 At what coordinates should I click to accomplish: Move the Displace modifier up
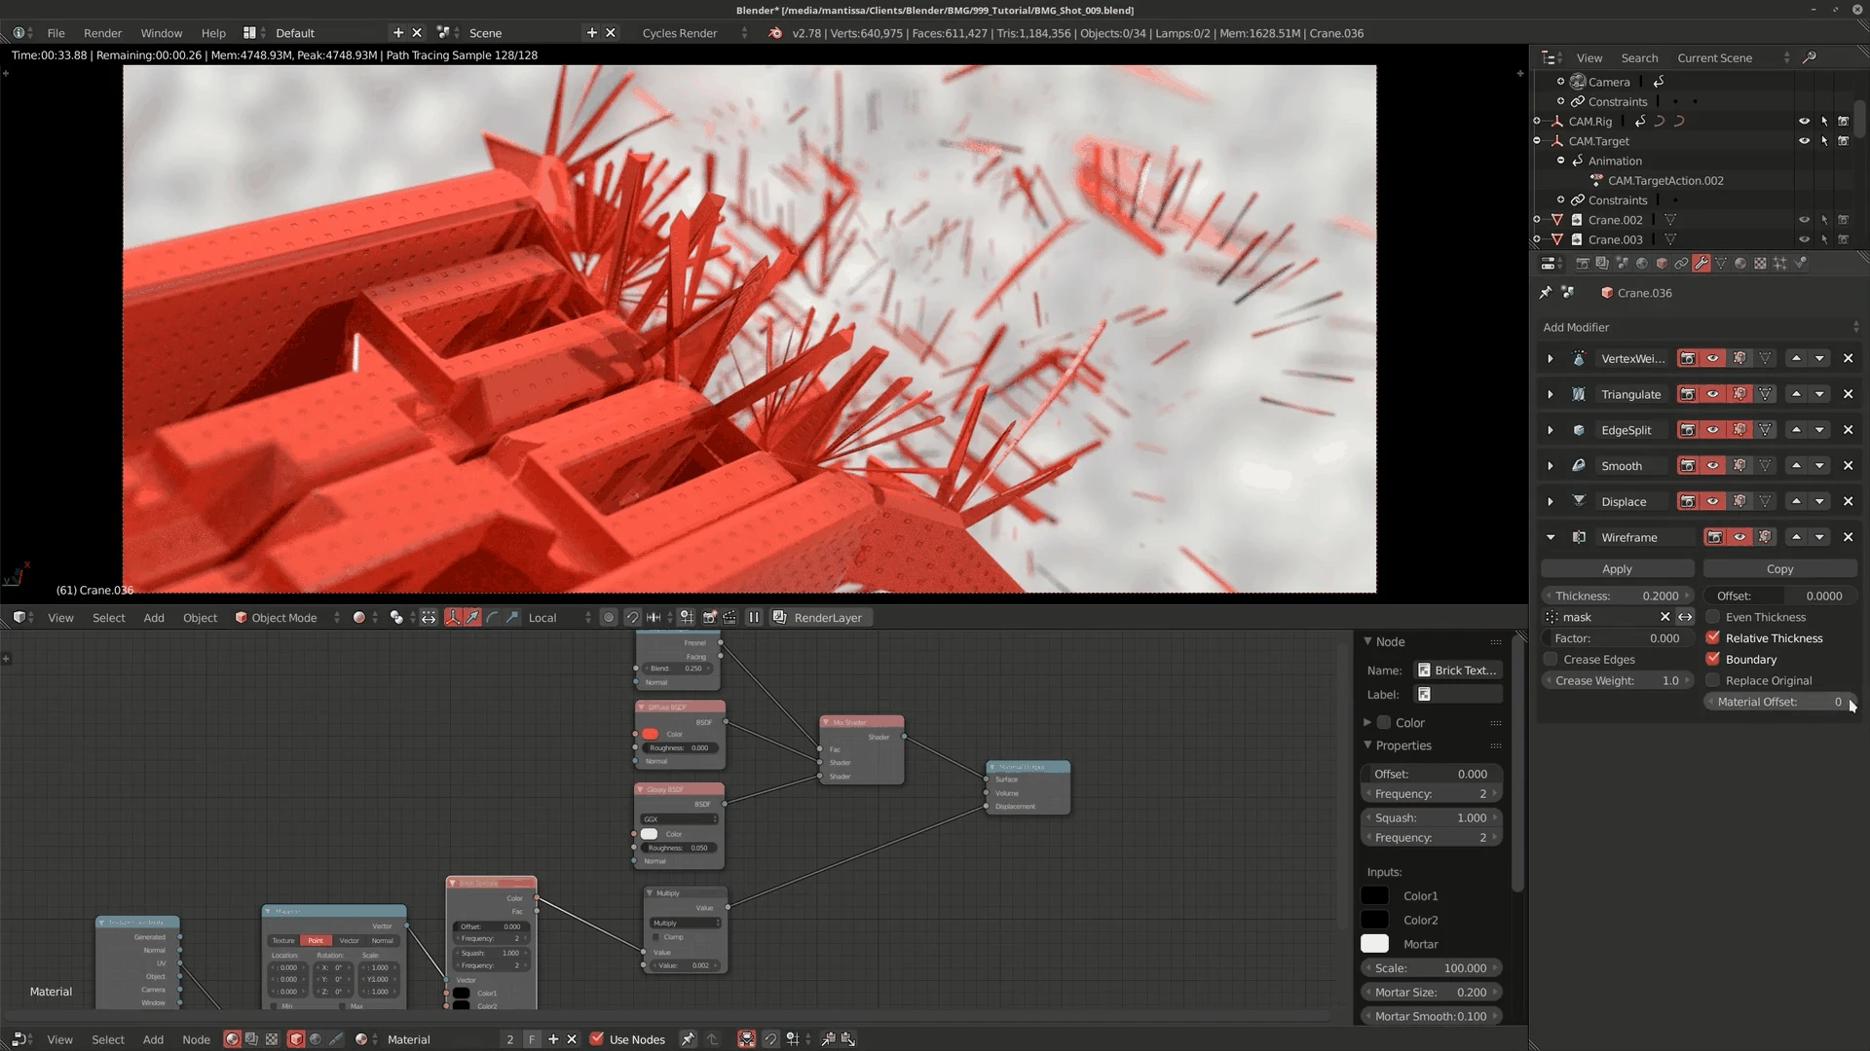[x=1796, y=501]
